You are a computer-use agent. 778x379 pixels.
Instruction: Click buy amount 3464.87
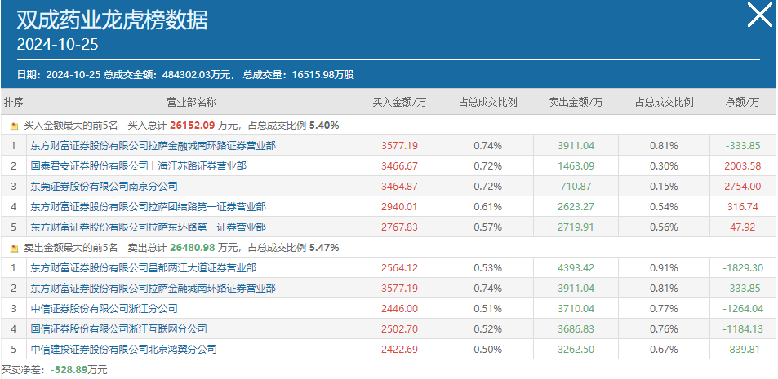399,187
